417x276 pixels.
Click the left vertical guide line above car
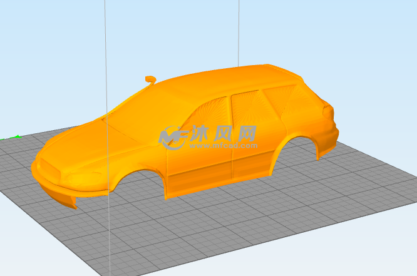point(106,38)
